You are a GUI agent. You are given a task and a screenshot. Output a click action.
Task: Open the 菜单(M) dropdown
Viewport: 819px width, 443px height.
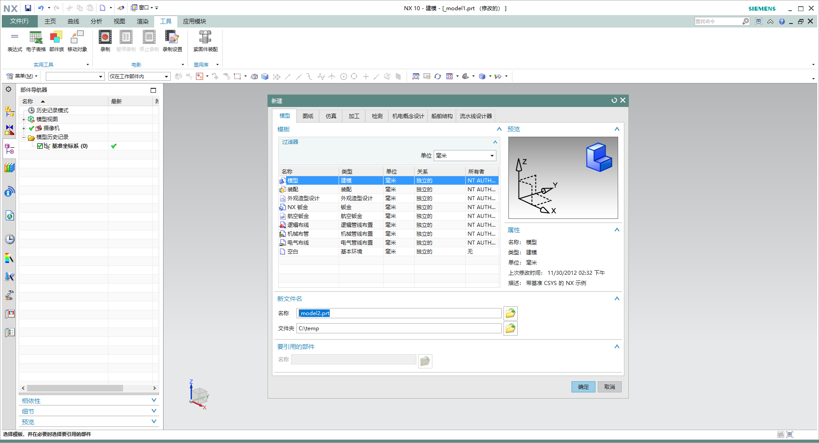(x=22, y=76)
